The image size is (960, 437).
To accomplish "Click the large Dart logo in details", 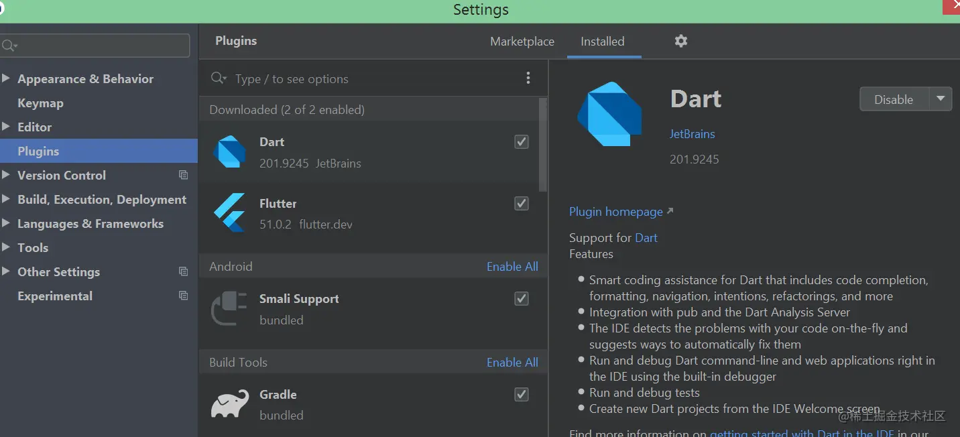I will 609,114.
